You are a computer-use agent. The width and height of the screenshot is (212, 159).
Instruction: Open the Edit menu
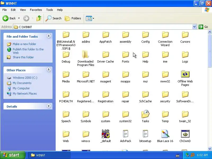click(13, 10)
